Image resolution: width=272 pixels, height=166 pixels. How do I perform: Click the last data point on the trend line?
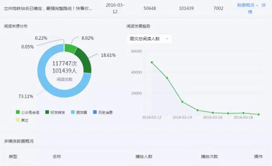[x=259, y=114]
